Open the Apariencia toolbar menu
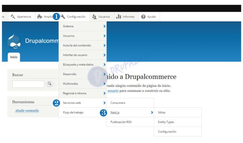243x143 pixels. click(22, 16)
